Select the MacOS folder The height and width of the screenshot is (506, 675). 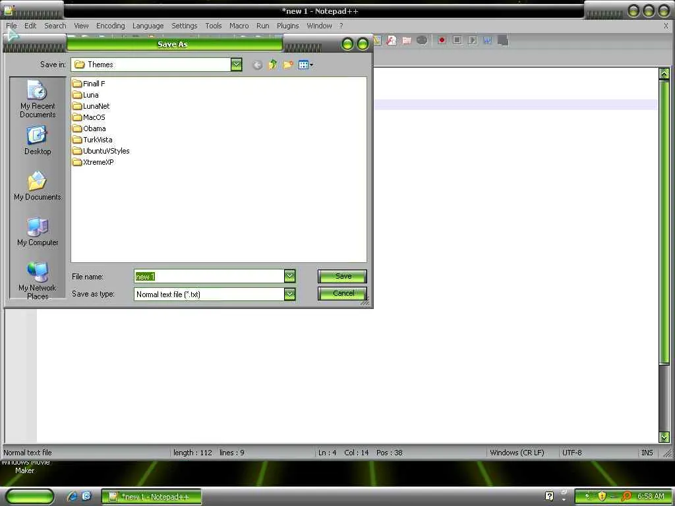coord(89,117)
